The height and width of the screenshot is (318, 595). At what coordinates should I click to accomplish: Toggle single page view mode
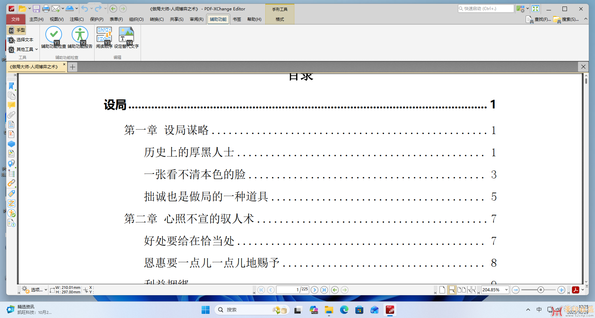(442, 290)
